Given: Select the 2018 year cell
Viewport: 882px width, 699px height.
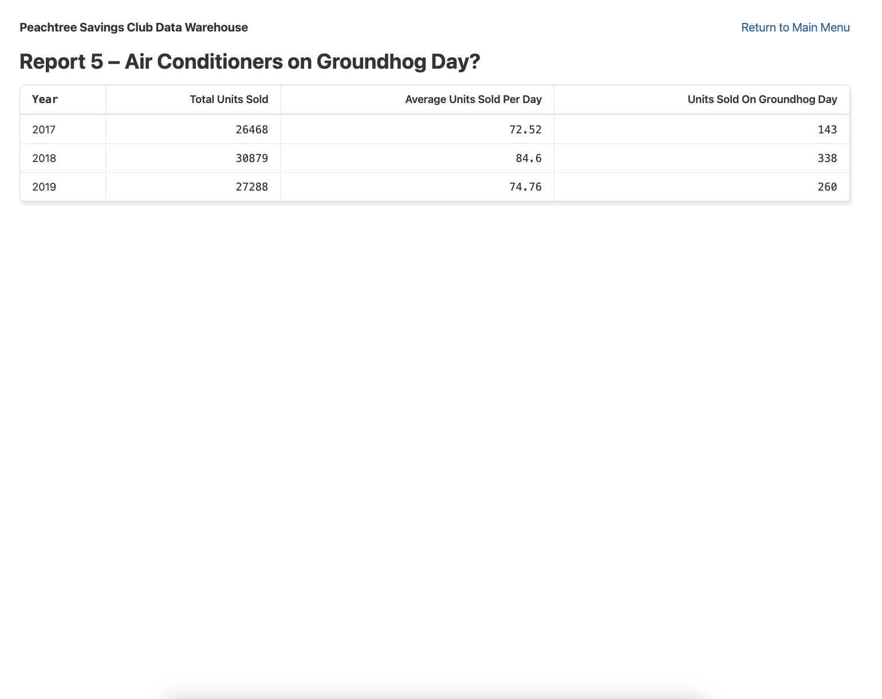Looking at the screenshot, I should [44, 158].
